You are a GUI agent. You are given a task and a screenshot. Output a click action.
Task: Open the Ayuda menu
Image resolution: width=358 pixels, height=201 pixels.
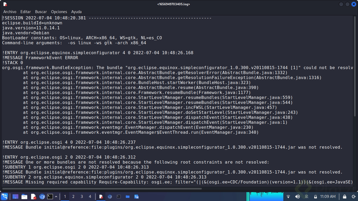click(x=76, y=12)
